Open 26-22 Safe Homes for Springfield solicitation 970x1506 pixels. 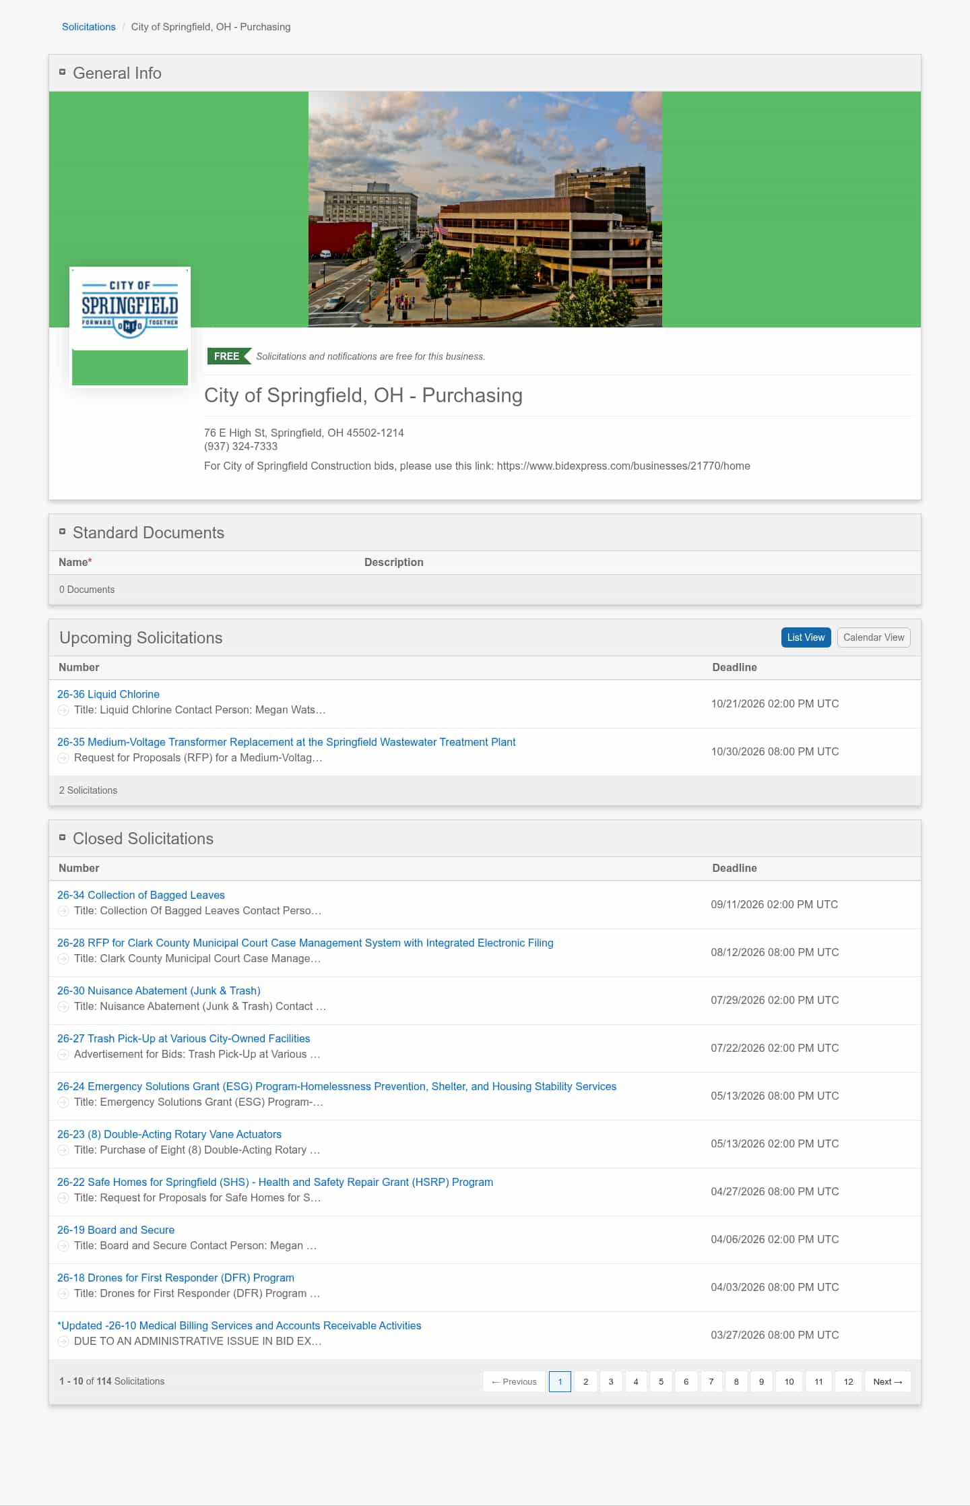275,1182
